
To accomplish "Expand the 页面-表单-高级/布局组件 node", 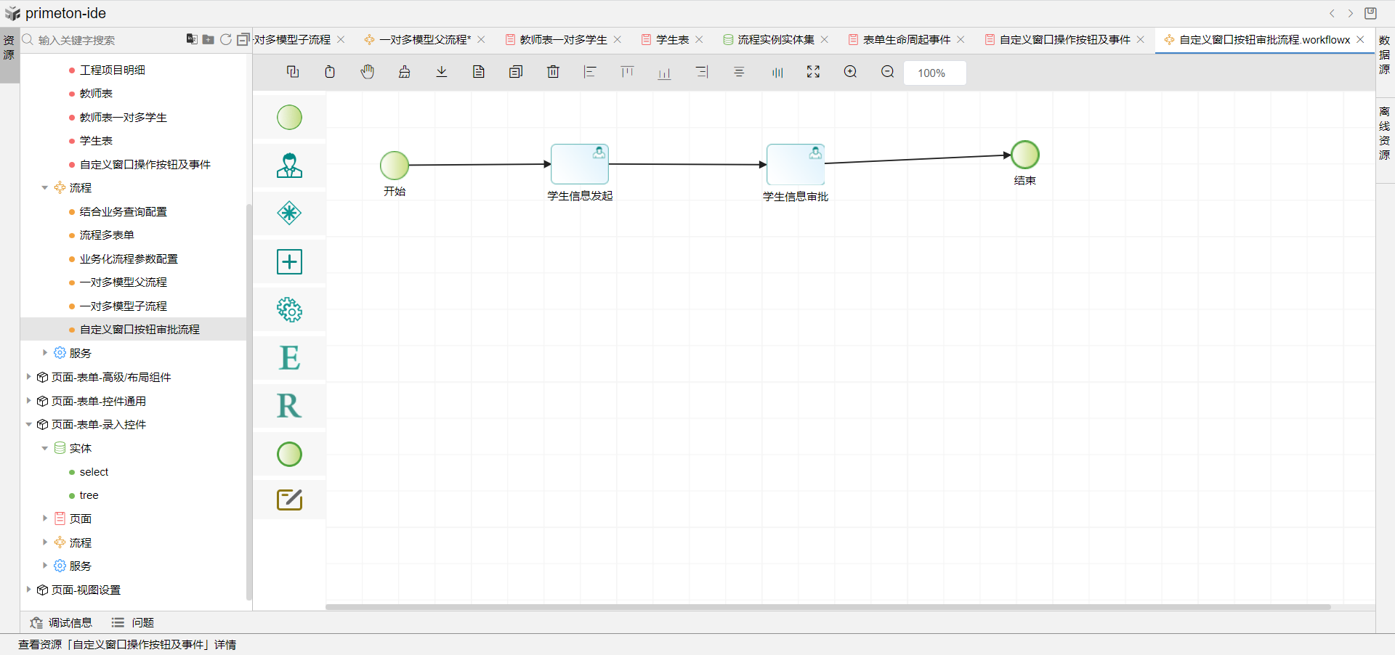I will coord(28,377).
